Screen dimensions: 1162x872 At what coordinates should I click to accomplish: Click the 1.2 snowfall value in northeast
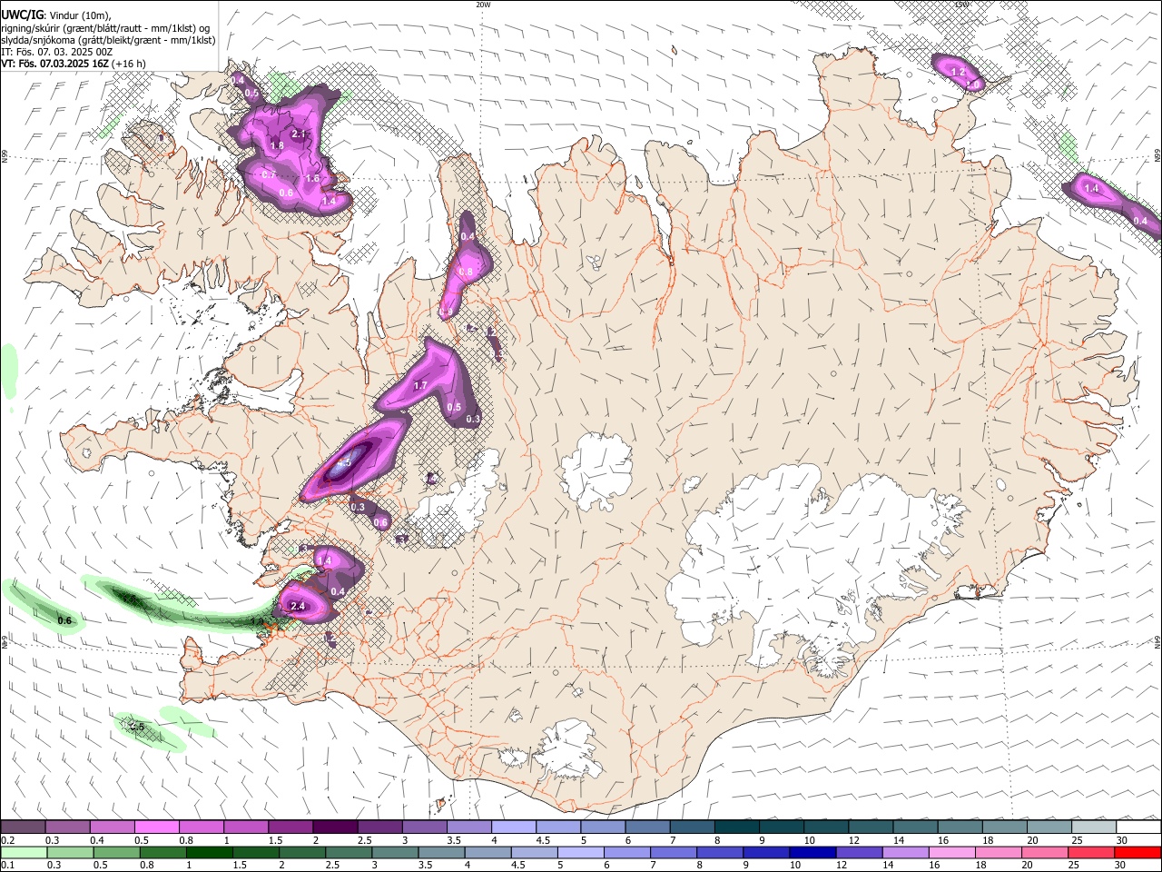957,72
